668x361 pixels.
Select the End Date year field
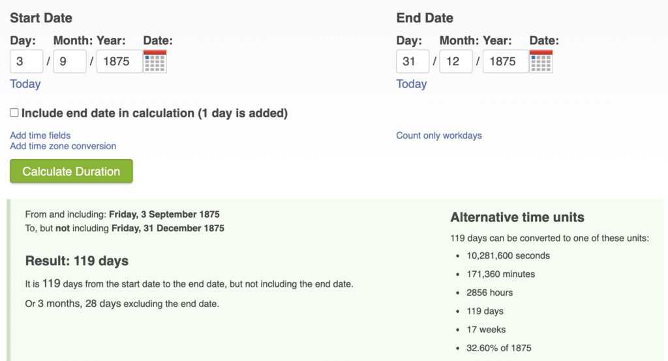coord(505,61)
